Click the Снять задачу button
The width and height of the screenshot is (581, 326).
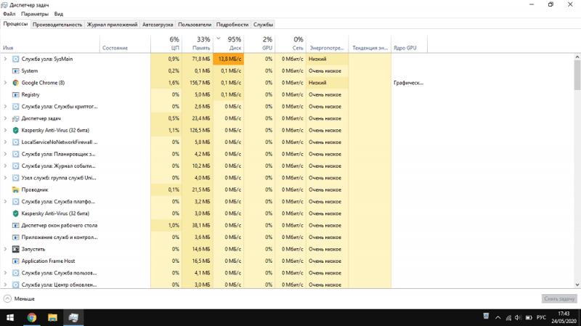point(559,298)
